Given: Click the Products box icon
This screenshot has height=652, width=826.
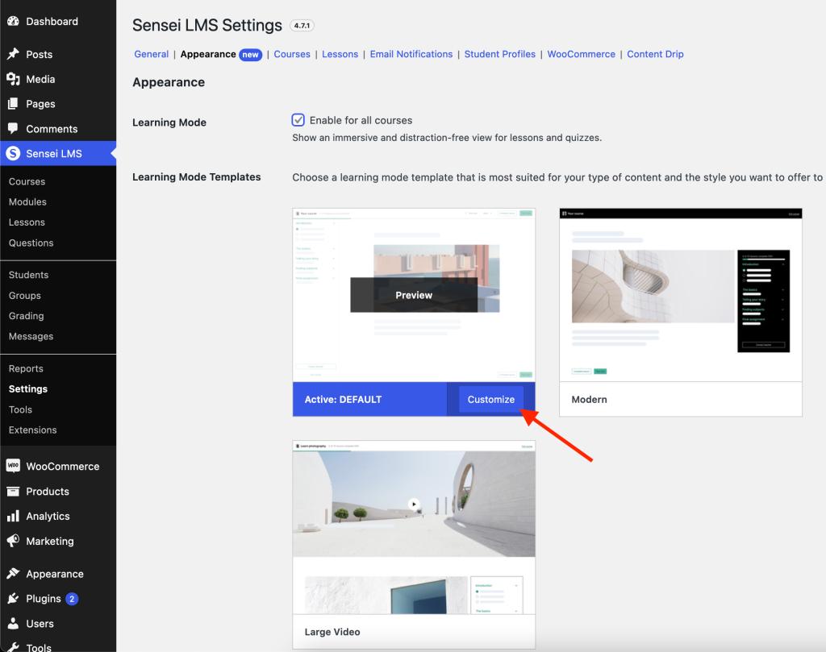Looking at the screenshot, I should coord(13,491).
